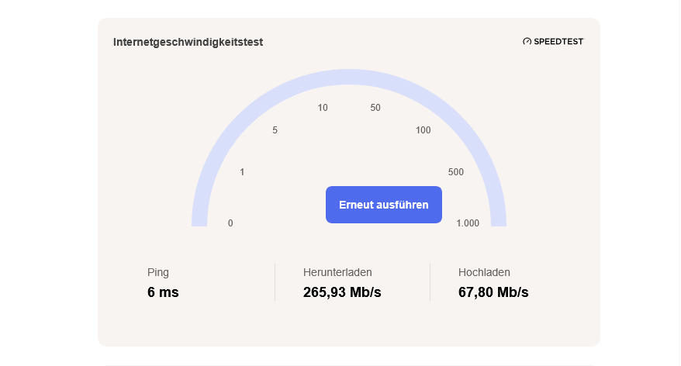Click the 10 gauge scale label
This screenshot has height=366, width=681.
pos(323,108)
